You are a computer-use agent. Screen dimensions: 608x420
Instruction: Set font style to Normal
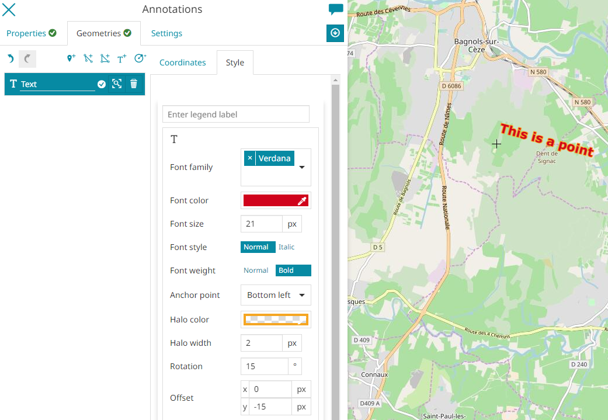256,247
